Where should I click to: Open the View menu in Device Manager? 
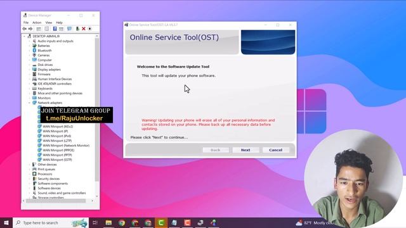point(49,23)
